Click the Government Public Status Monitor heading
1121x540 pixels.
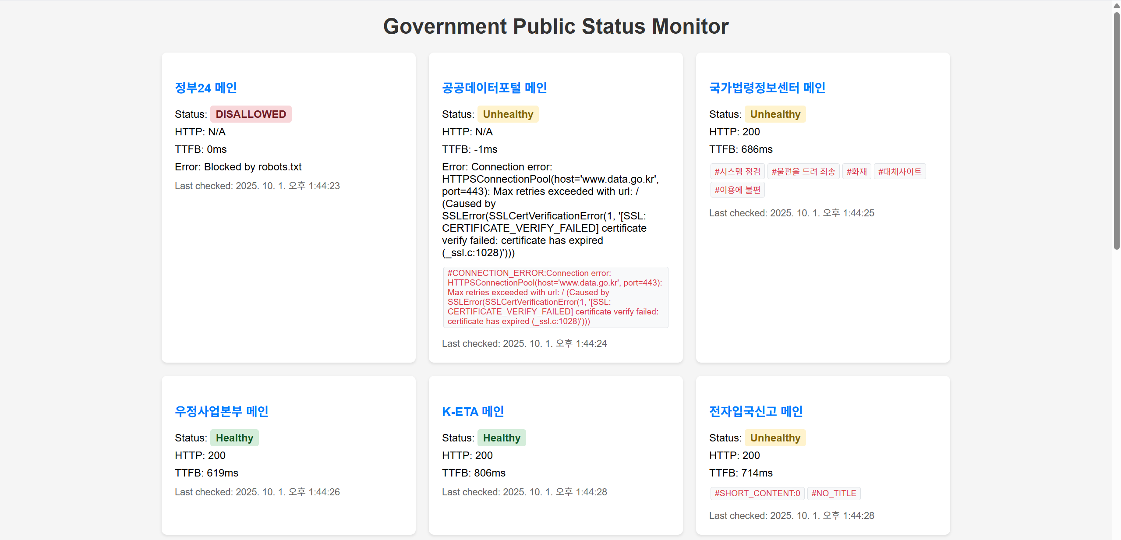tap(555, 26)
